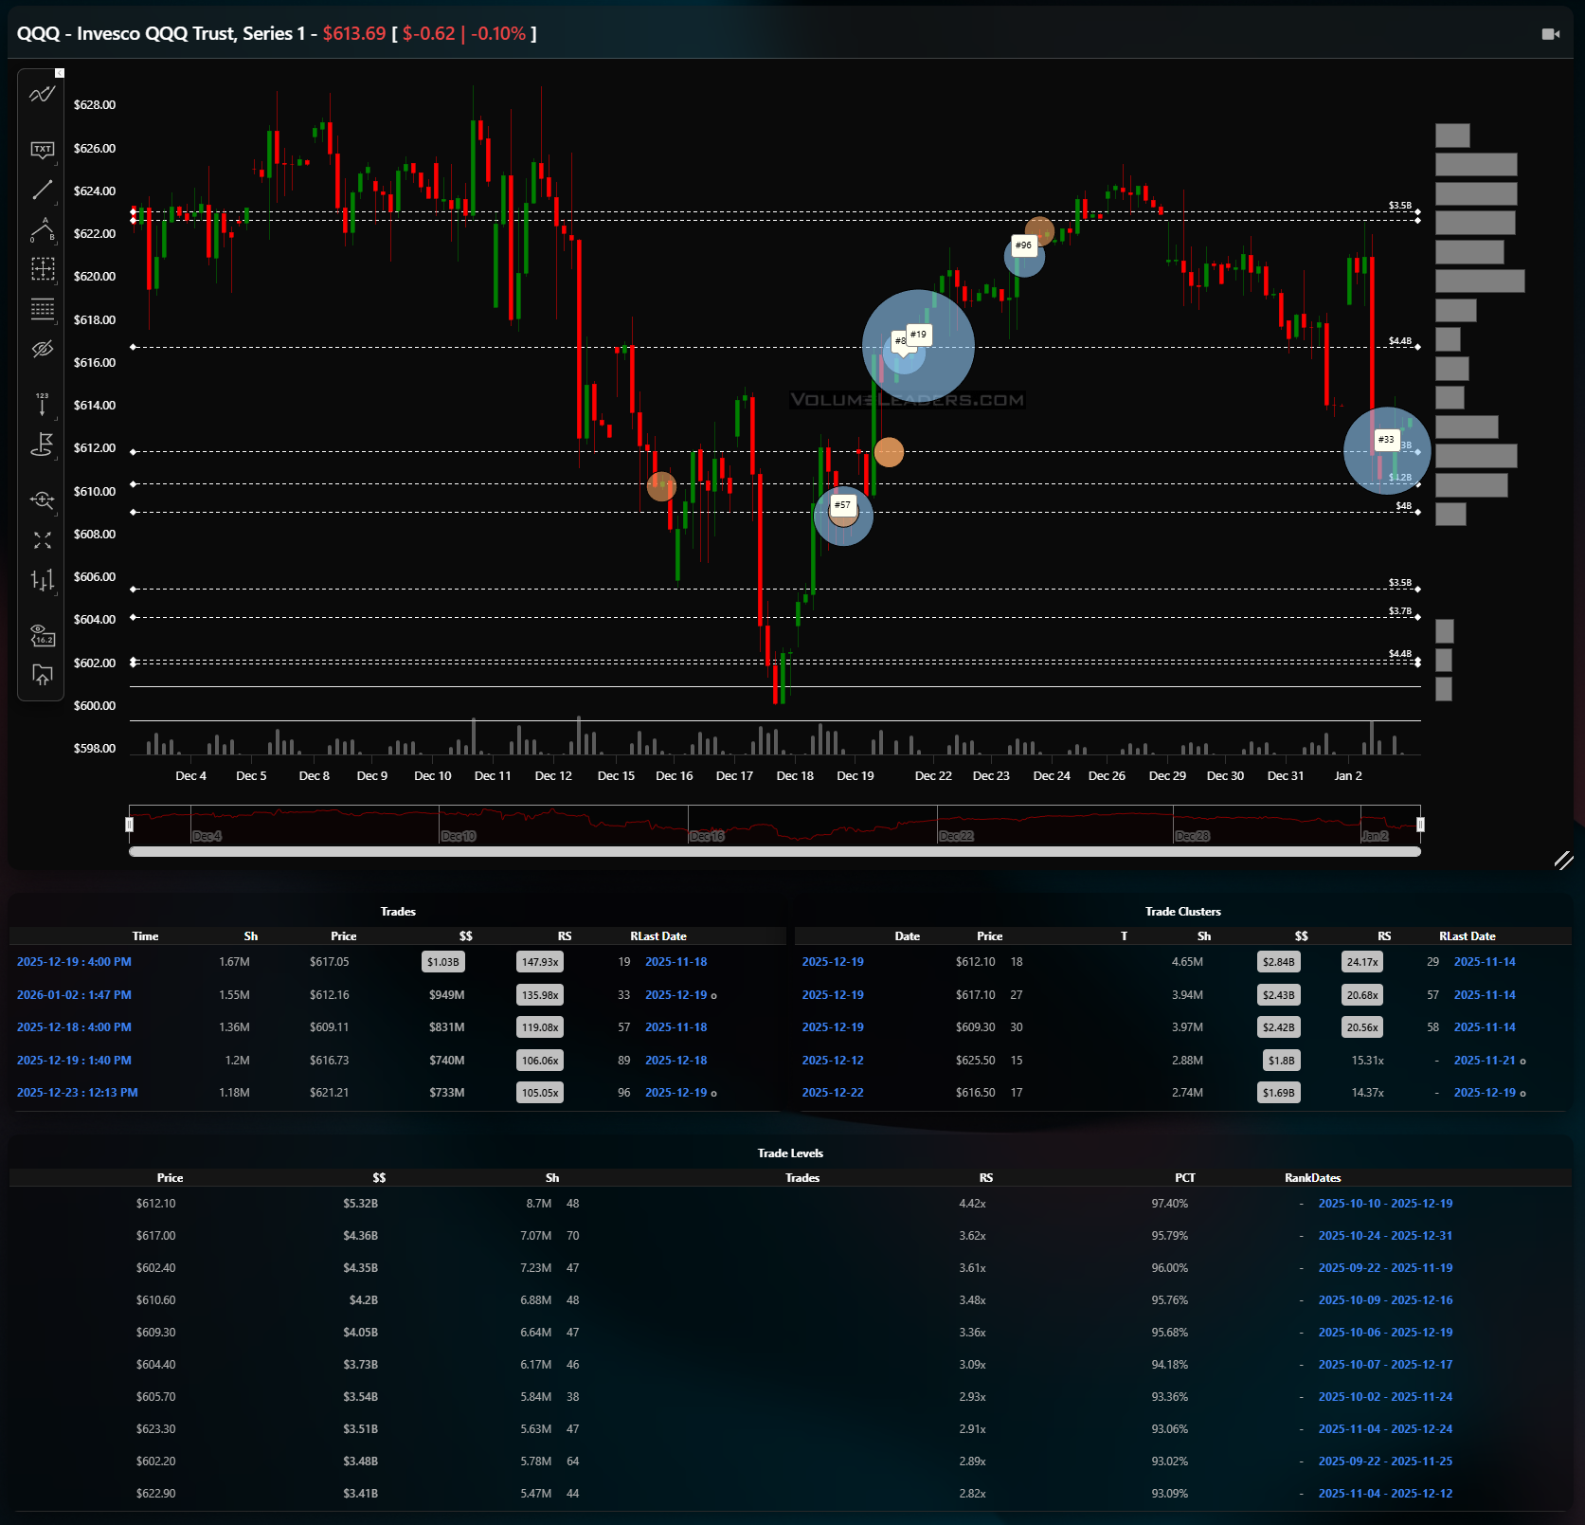Open trade 2025-12-19 : 4:00 PM
Screen dimensions: 1585x1525
pyautogui.click(x=74, y=962)
